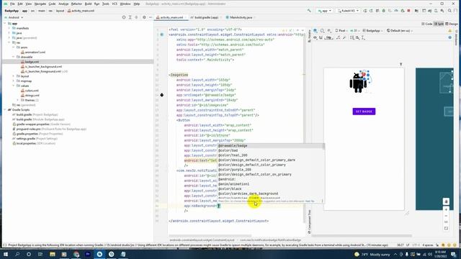Select @drawable/badge completion suggestion
The image size is (461, 259).
coord(271,145)
